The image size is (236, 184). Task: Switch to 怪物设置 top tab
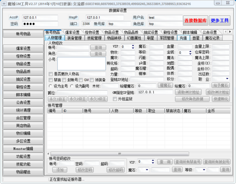(x=92, y=32)
